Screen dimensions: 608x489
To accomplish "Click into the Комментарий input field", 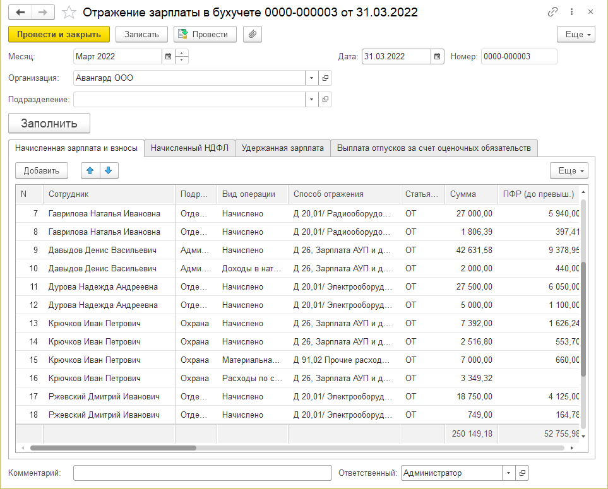I will pos(202,473).
